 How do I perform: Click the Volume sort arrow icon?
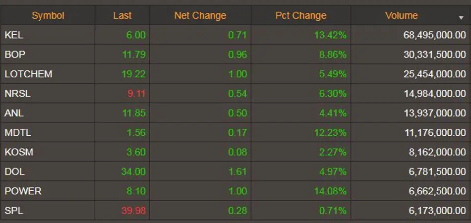coord(461,17)
